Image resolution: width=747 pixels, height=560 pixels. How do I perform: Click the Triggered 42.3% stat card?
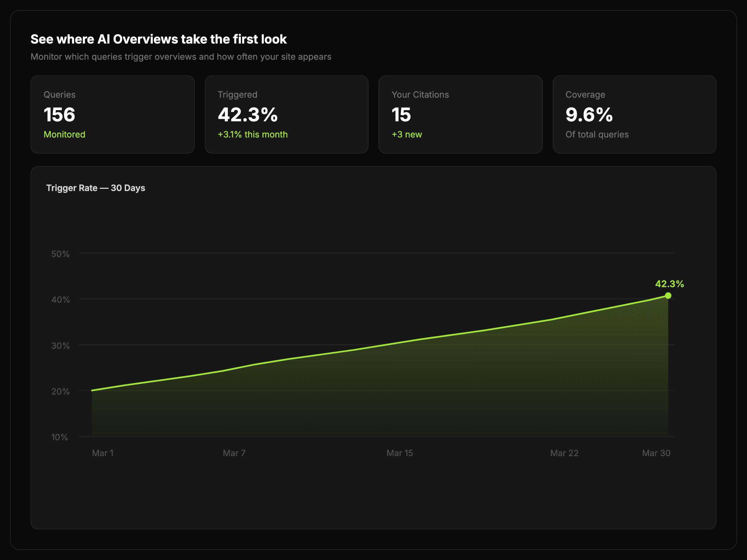click(286, 114)
